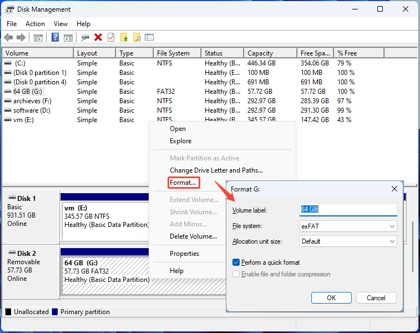Select the (Disk 0 partition 4) row
420x333 pixels.
coord(40,82)
